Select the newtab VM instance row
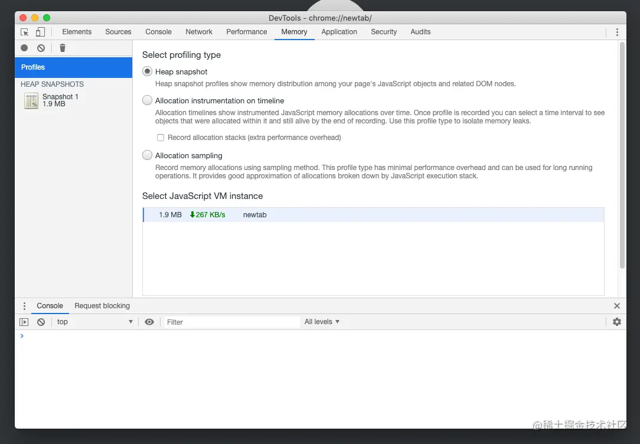 [374, 215]
